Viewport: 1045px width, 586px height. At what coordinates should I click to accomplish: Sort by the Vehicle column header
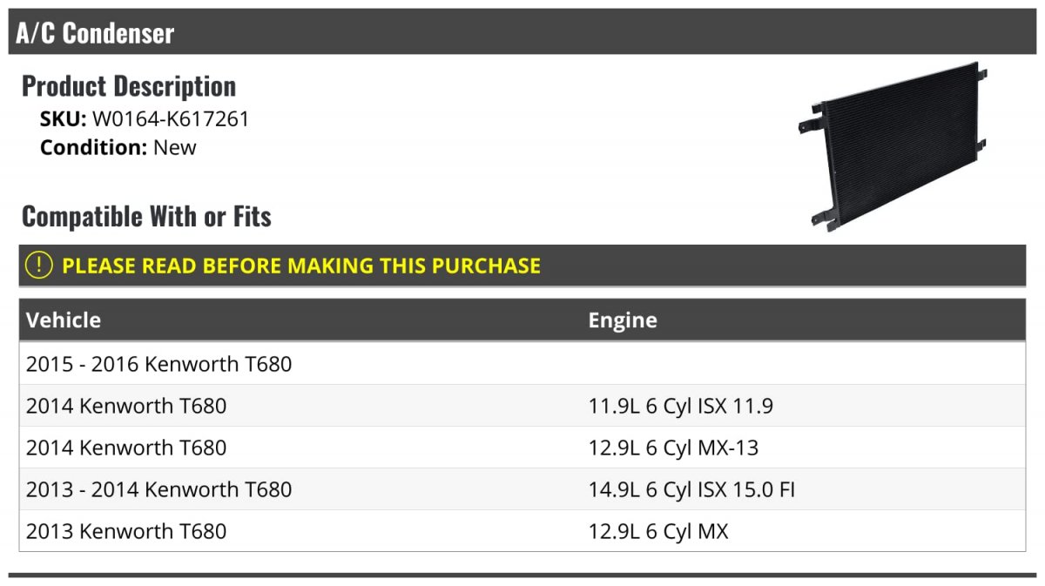64,320
